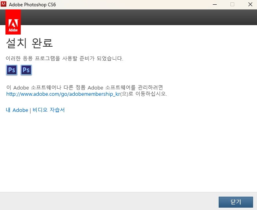
Task: Minimize the Adobe Photoshop CS6 window
Action: [215, 4]
